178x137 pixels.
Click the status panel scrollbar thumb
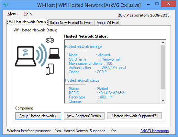click(x=163, y=67)
